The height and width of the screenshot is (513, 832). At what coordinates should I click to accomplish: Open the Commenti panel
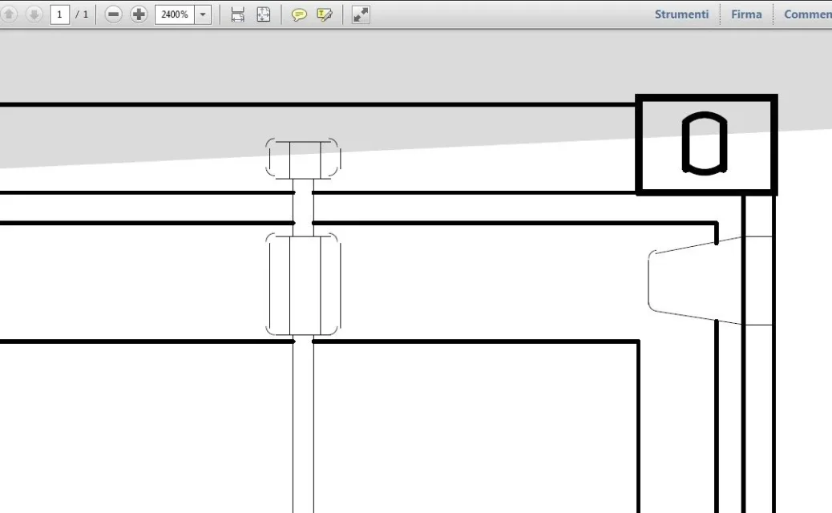point(806,14)
